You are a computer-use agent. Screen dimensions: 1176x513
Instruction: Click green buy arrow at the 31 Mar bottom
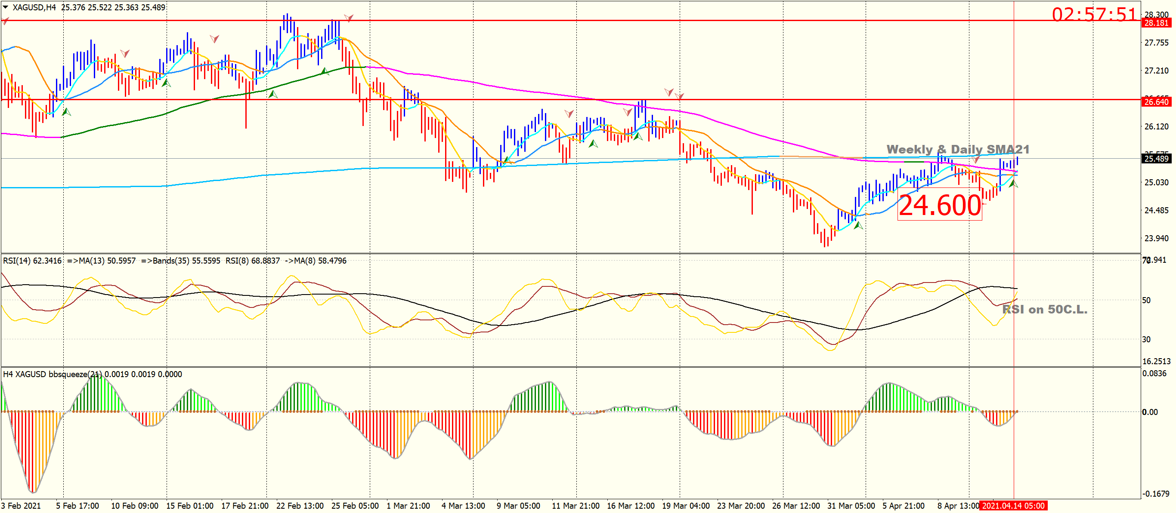[x=858, y=225]
